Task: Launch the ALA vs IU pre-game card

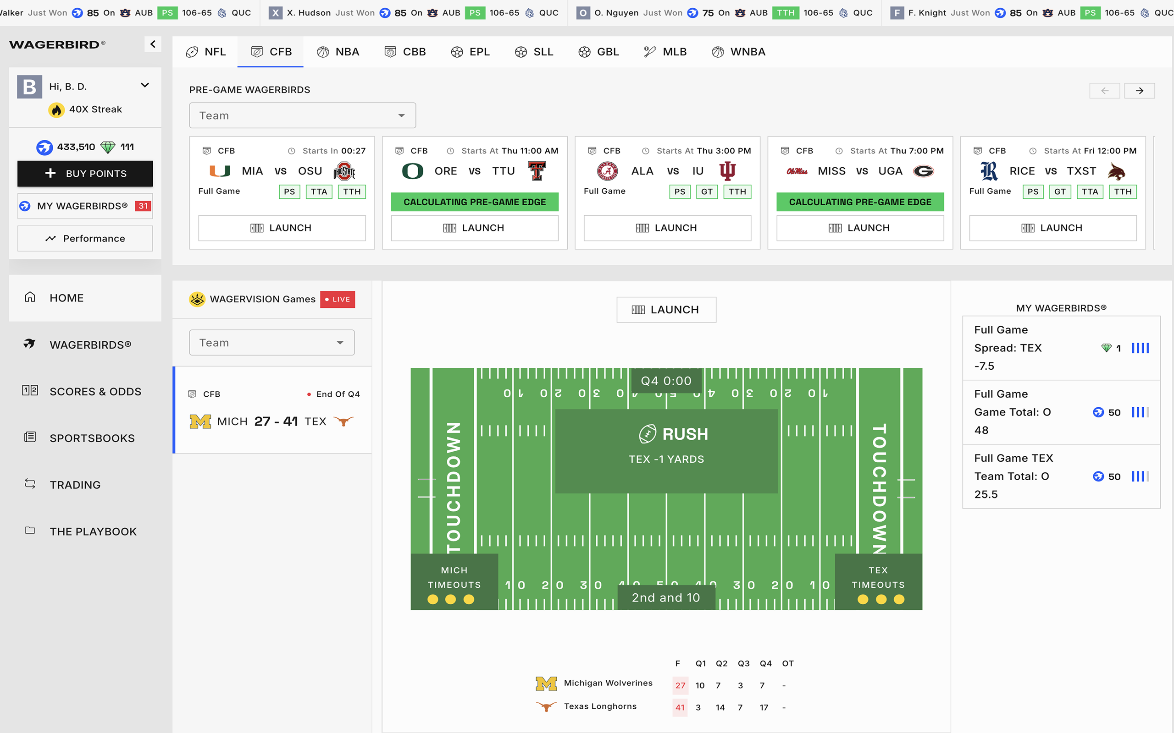Action: (x=667, y=228)
